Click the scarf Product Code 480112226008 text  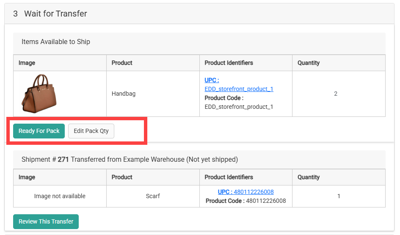click(x=266, y=201)
